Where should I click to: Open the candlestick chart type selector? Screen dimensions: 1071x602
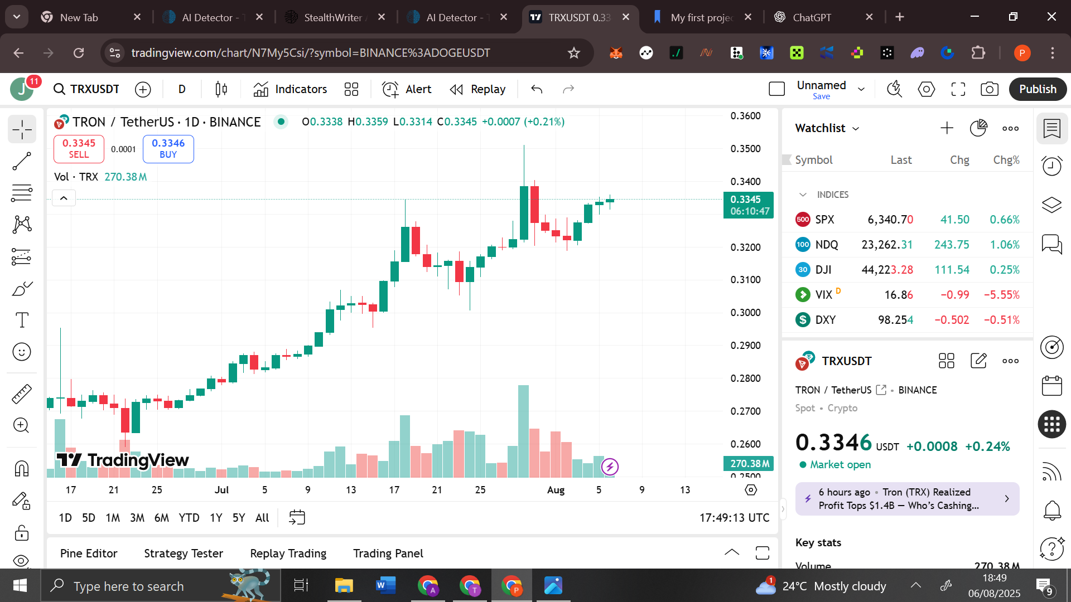point(221,89)
